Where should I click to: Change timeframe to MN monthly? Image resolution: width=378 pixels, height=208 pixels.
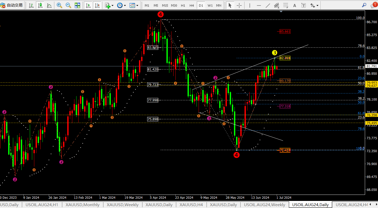(x=219, y=6)
